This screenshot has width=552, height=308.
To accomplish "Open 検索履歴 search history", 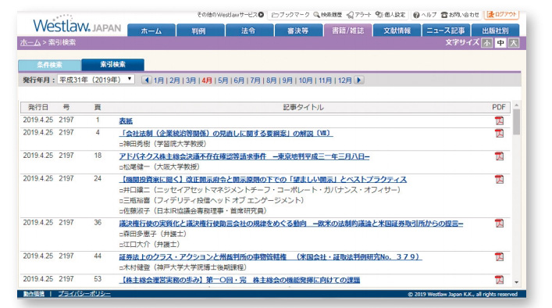I will coord(328,15).
